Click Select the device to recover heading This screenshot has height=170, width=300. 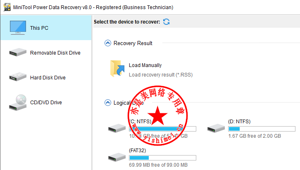coord(127,22)
